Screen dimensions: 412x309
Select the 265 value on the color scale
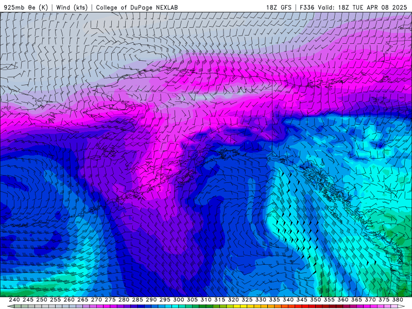coord(82,300)
